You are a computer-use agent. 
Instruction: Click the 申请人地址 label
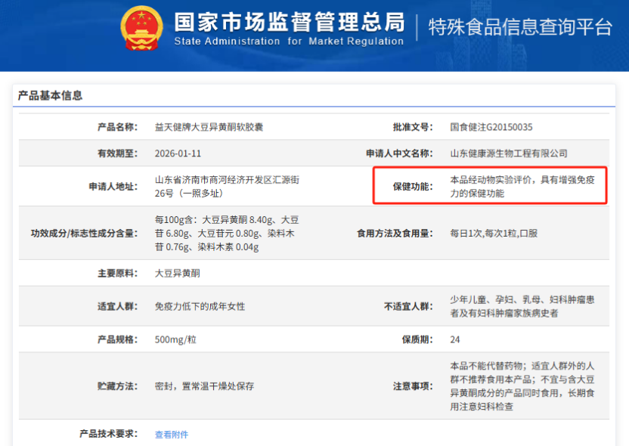tap(113, 187)
